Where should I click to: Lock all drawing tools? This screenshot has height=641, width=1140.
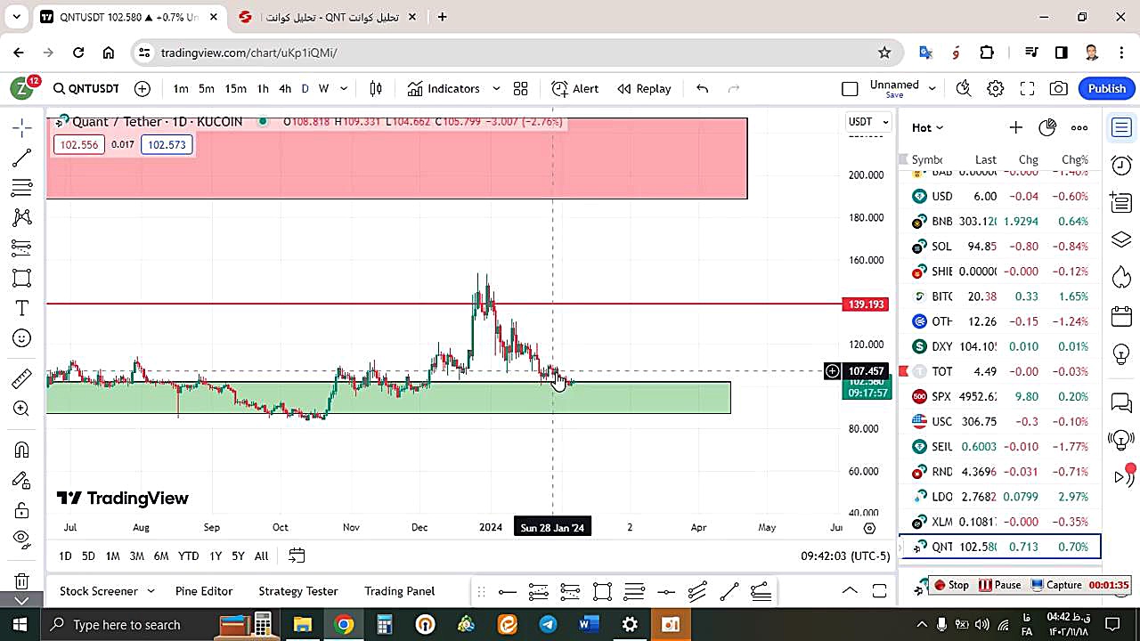coord(22,510)
